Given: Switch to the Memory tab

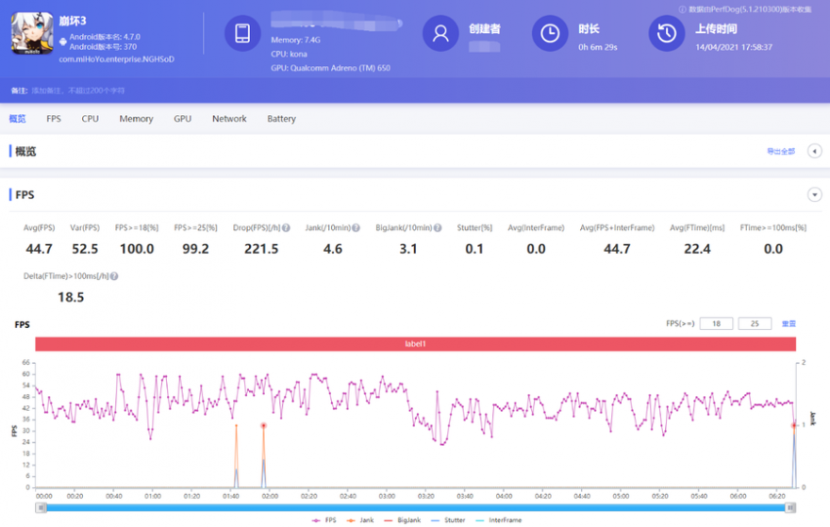Looking at the screenshot, I should pos(136,119).
